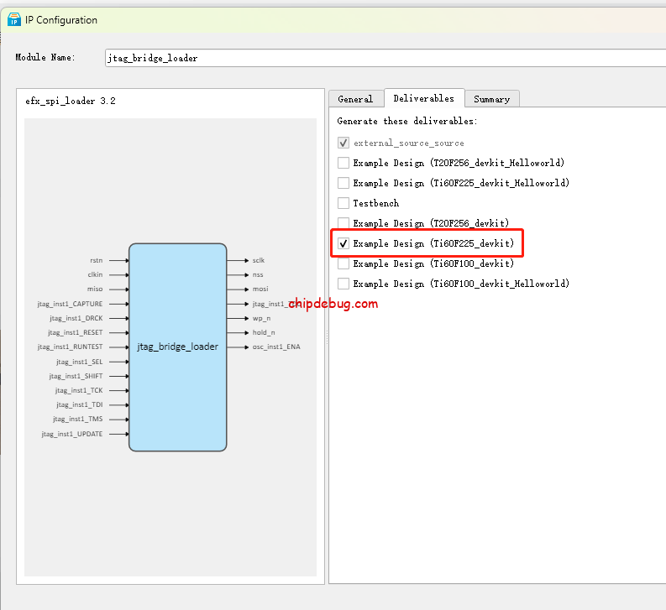The image size is (666, 610).
Task: Uncheck Example Design (Ti60F225_devkit) checkbox
Action: (343, 243)
